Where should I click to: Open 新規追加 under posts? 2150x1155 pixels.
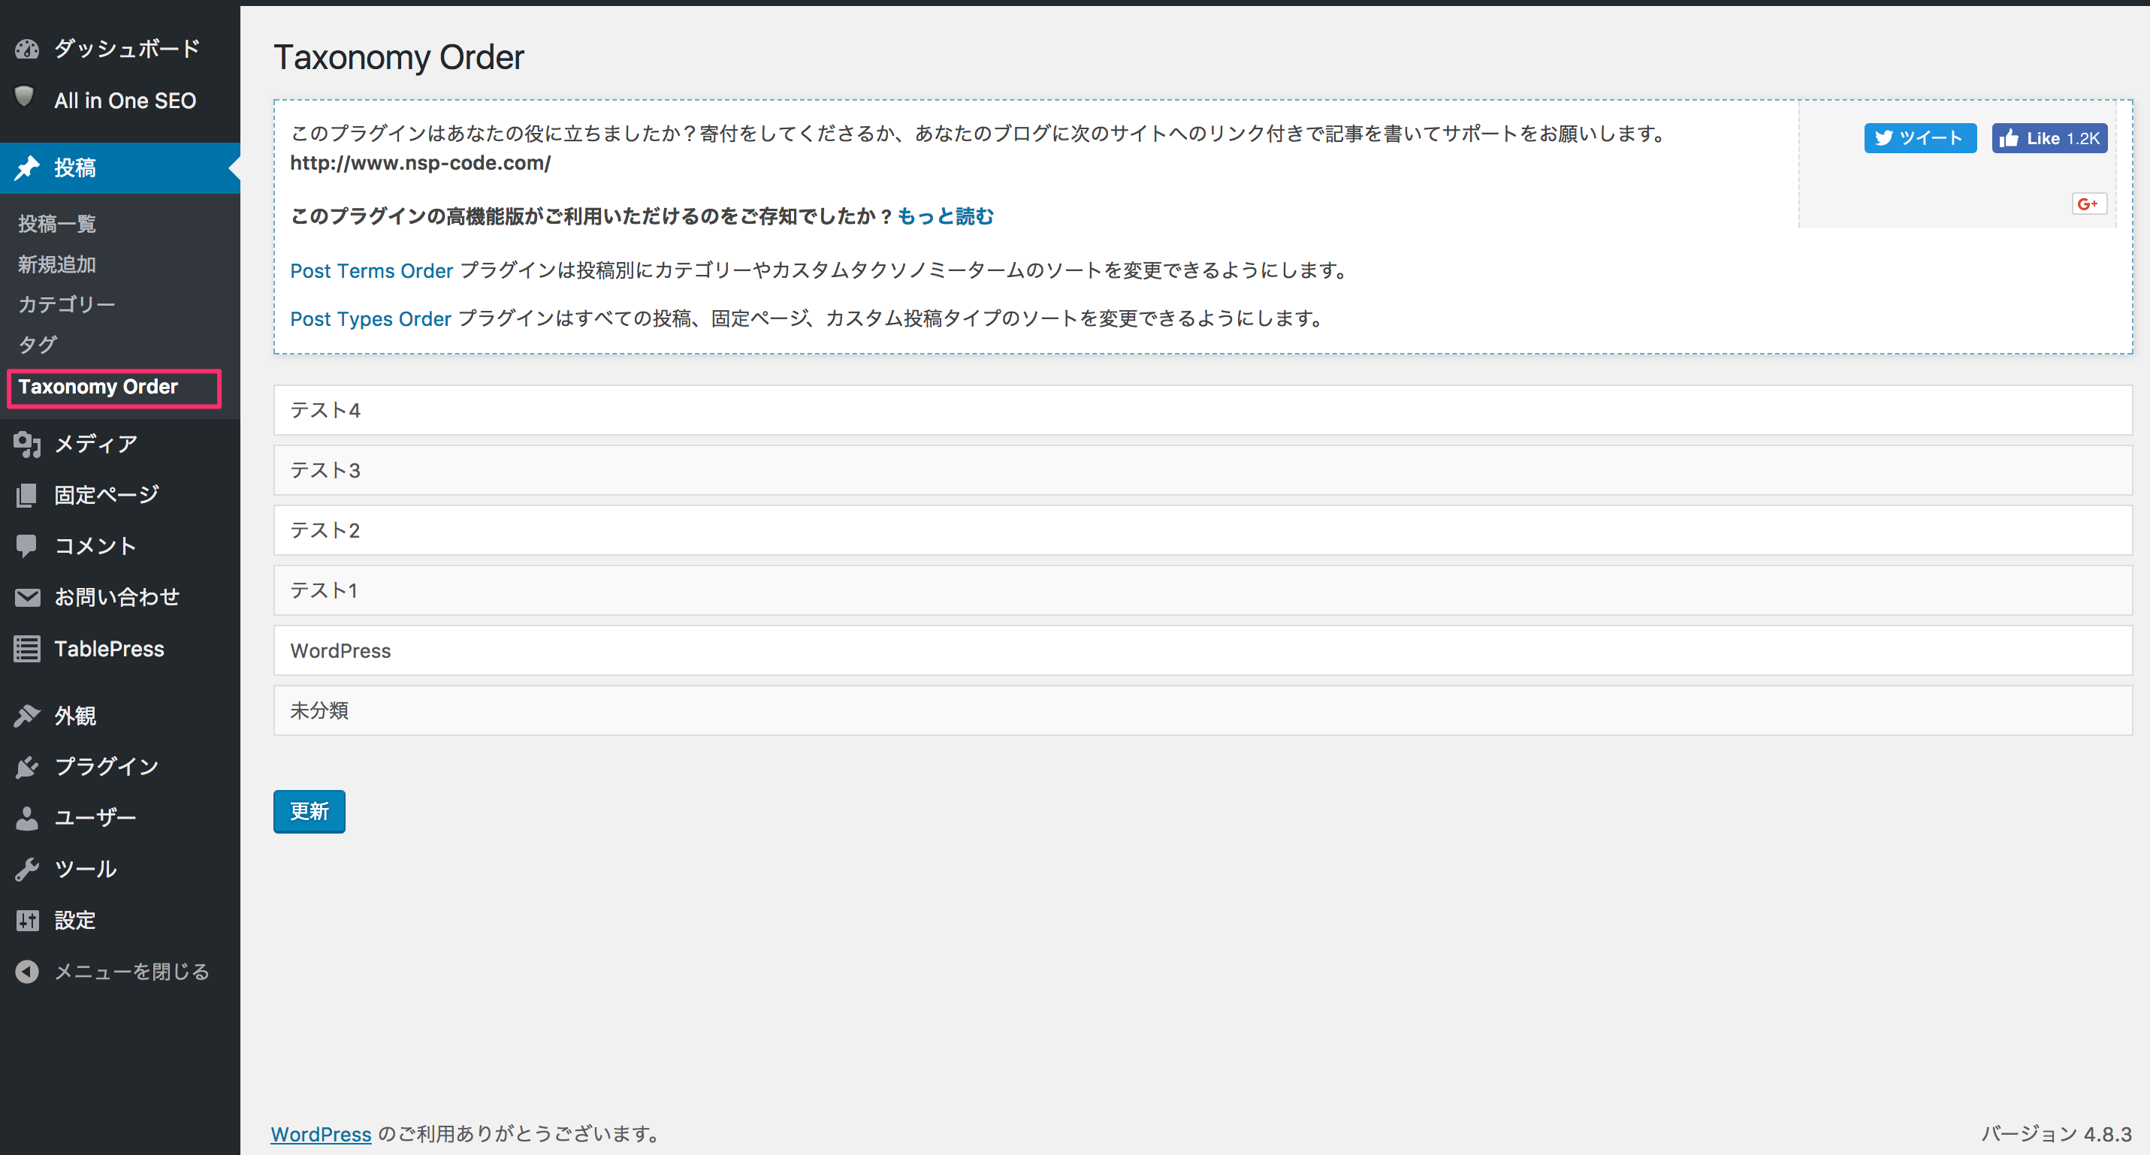57,264
